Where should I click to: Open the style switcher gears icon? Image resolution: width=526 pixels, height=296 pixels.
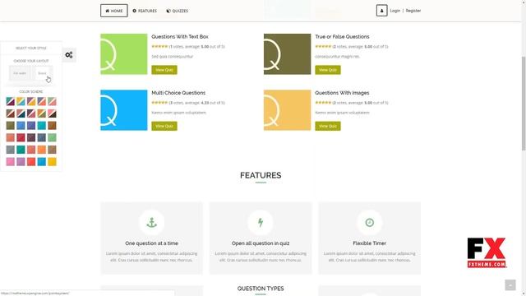69,55
